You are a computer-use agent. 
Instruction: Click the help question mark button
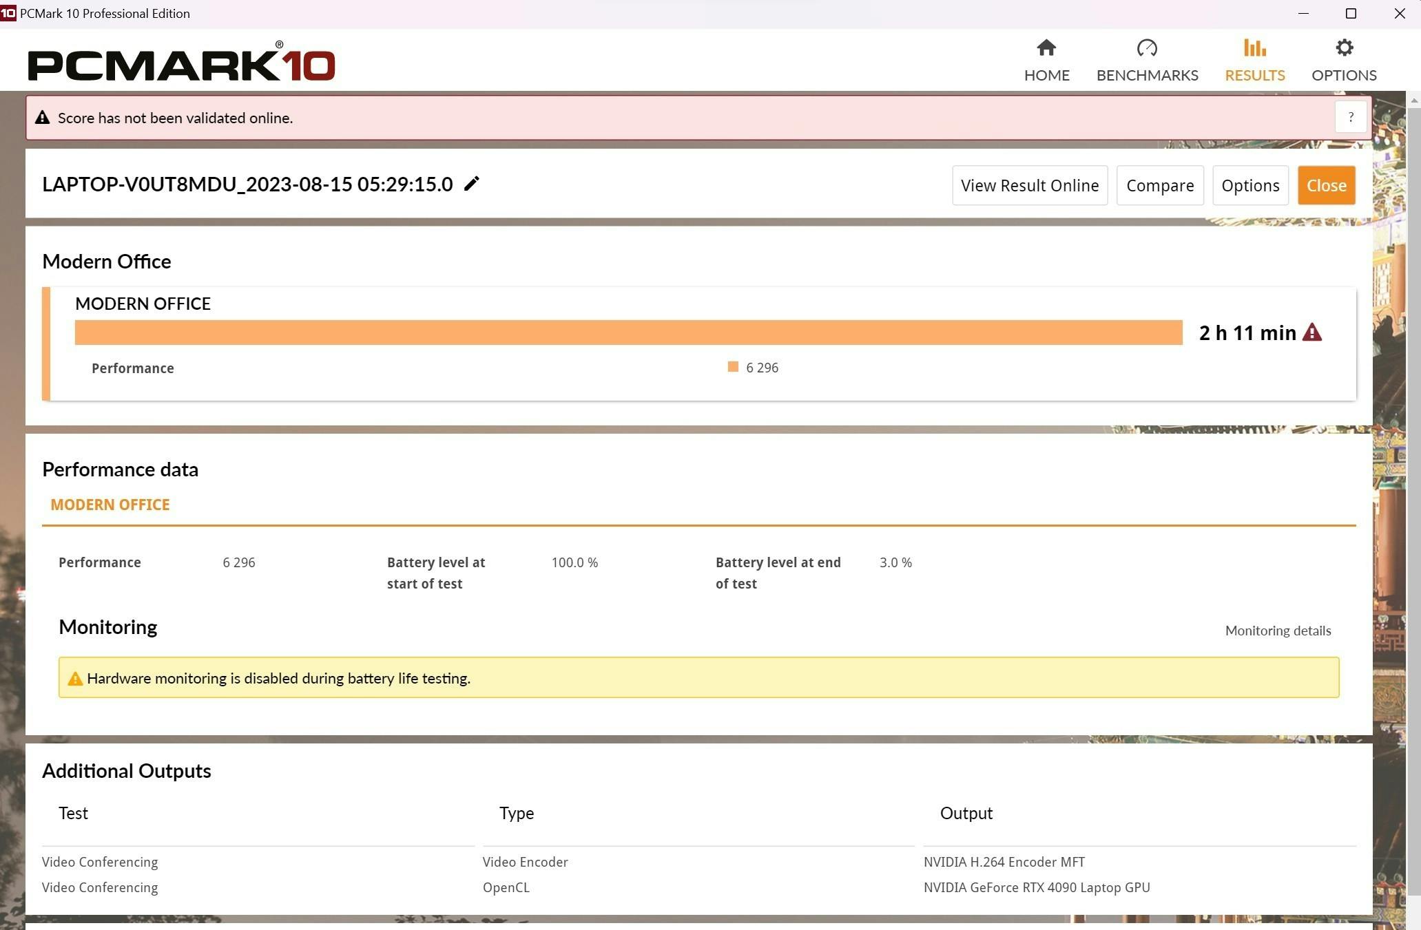click(1350, 118)
